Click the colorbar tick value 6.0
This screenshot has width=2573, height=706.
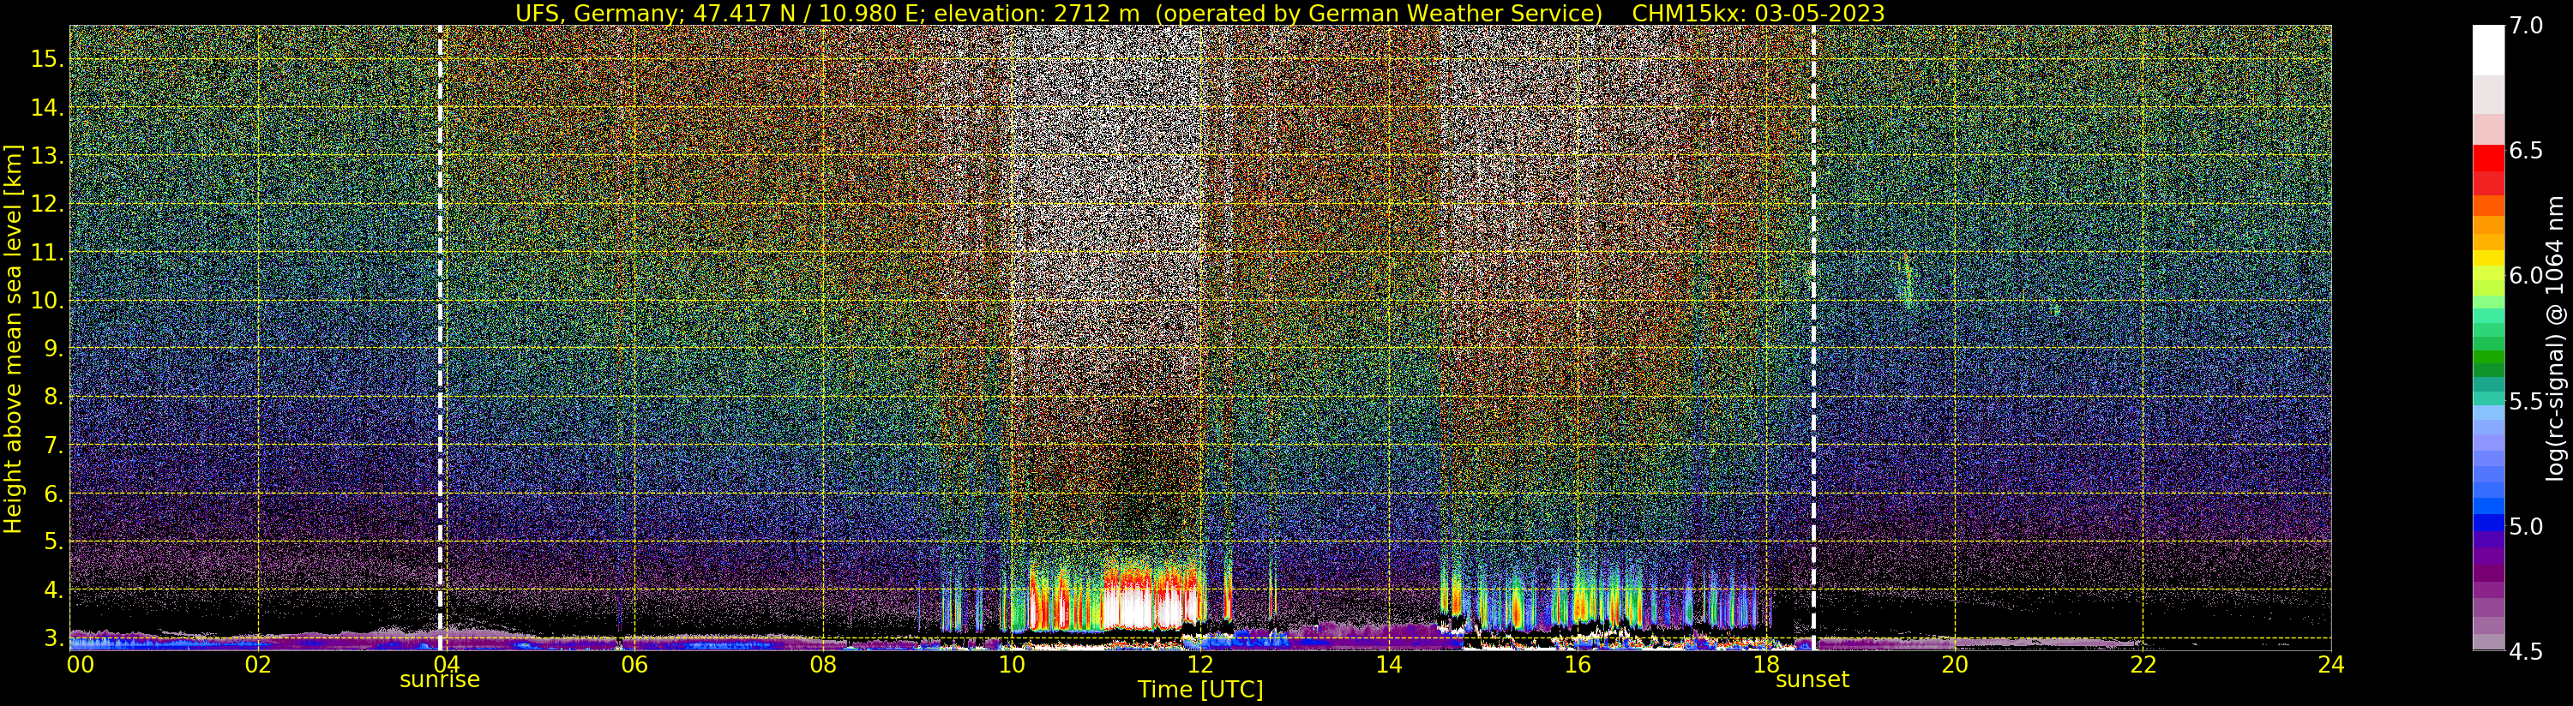pos(2526,276)
